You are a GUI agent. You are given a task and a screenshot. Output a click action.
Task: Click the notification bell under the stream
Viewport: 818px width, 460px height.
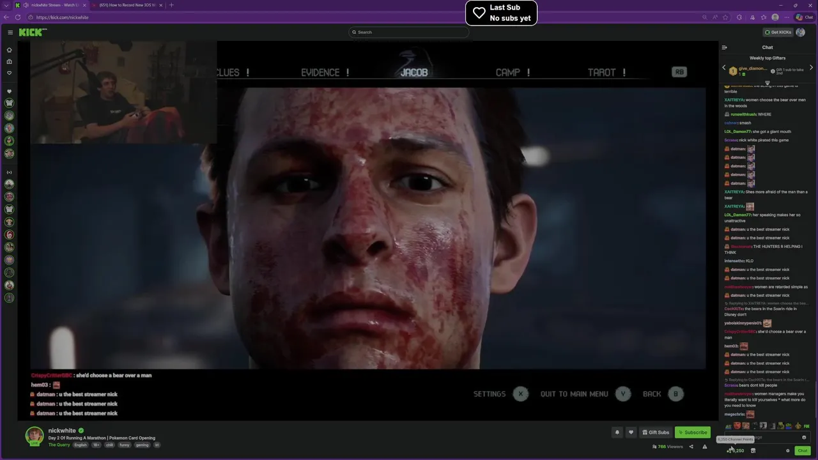(617, 433)
